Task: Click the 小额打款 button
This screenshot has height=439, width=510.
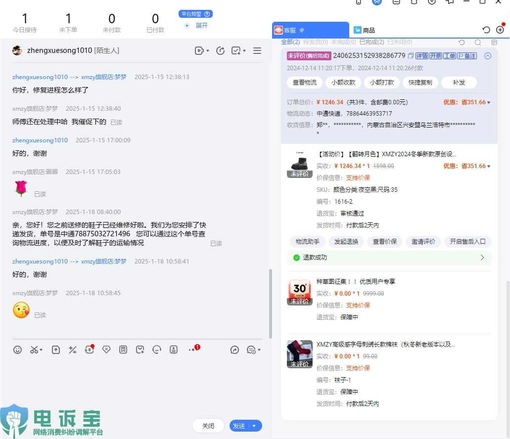Action: tap(382, 83)
